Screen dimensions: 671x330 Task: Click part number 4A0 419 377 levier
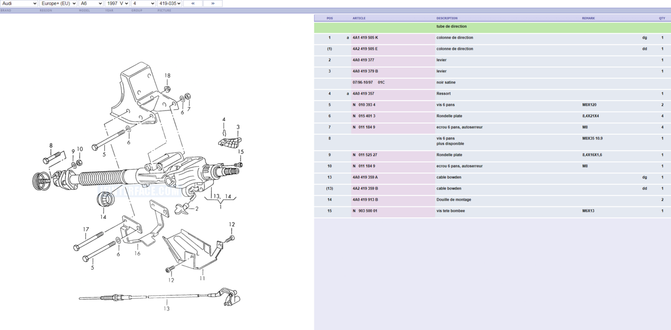(x=366, y=60)
